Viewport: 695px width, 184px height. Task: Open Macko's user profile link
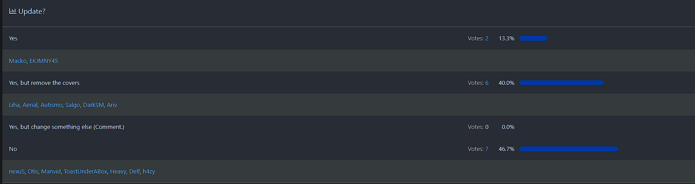tap(17, 61)
